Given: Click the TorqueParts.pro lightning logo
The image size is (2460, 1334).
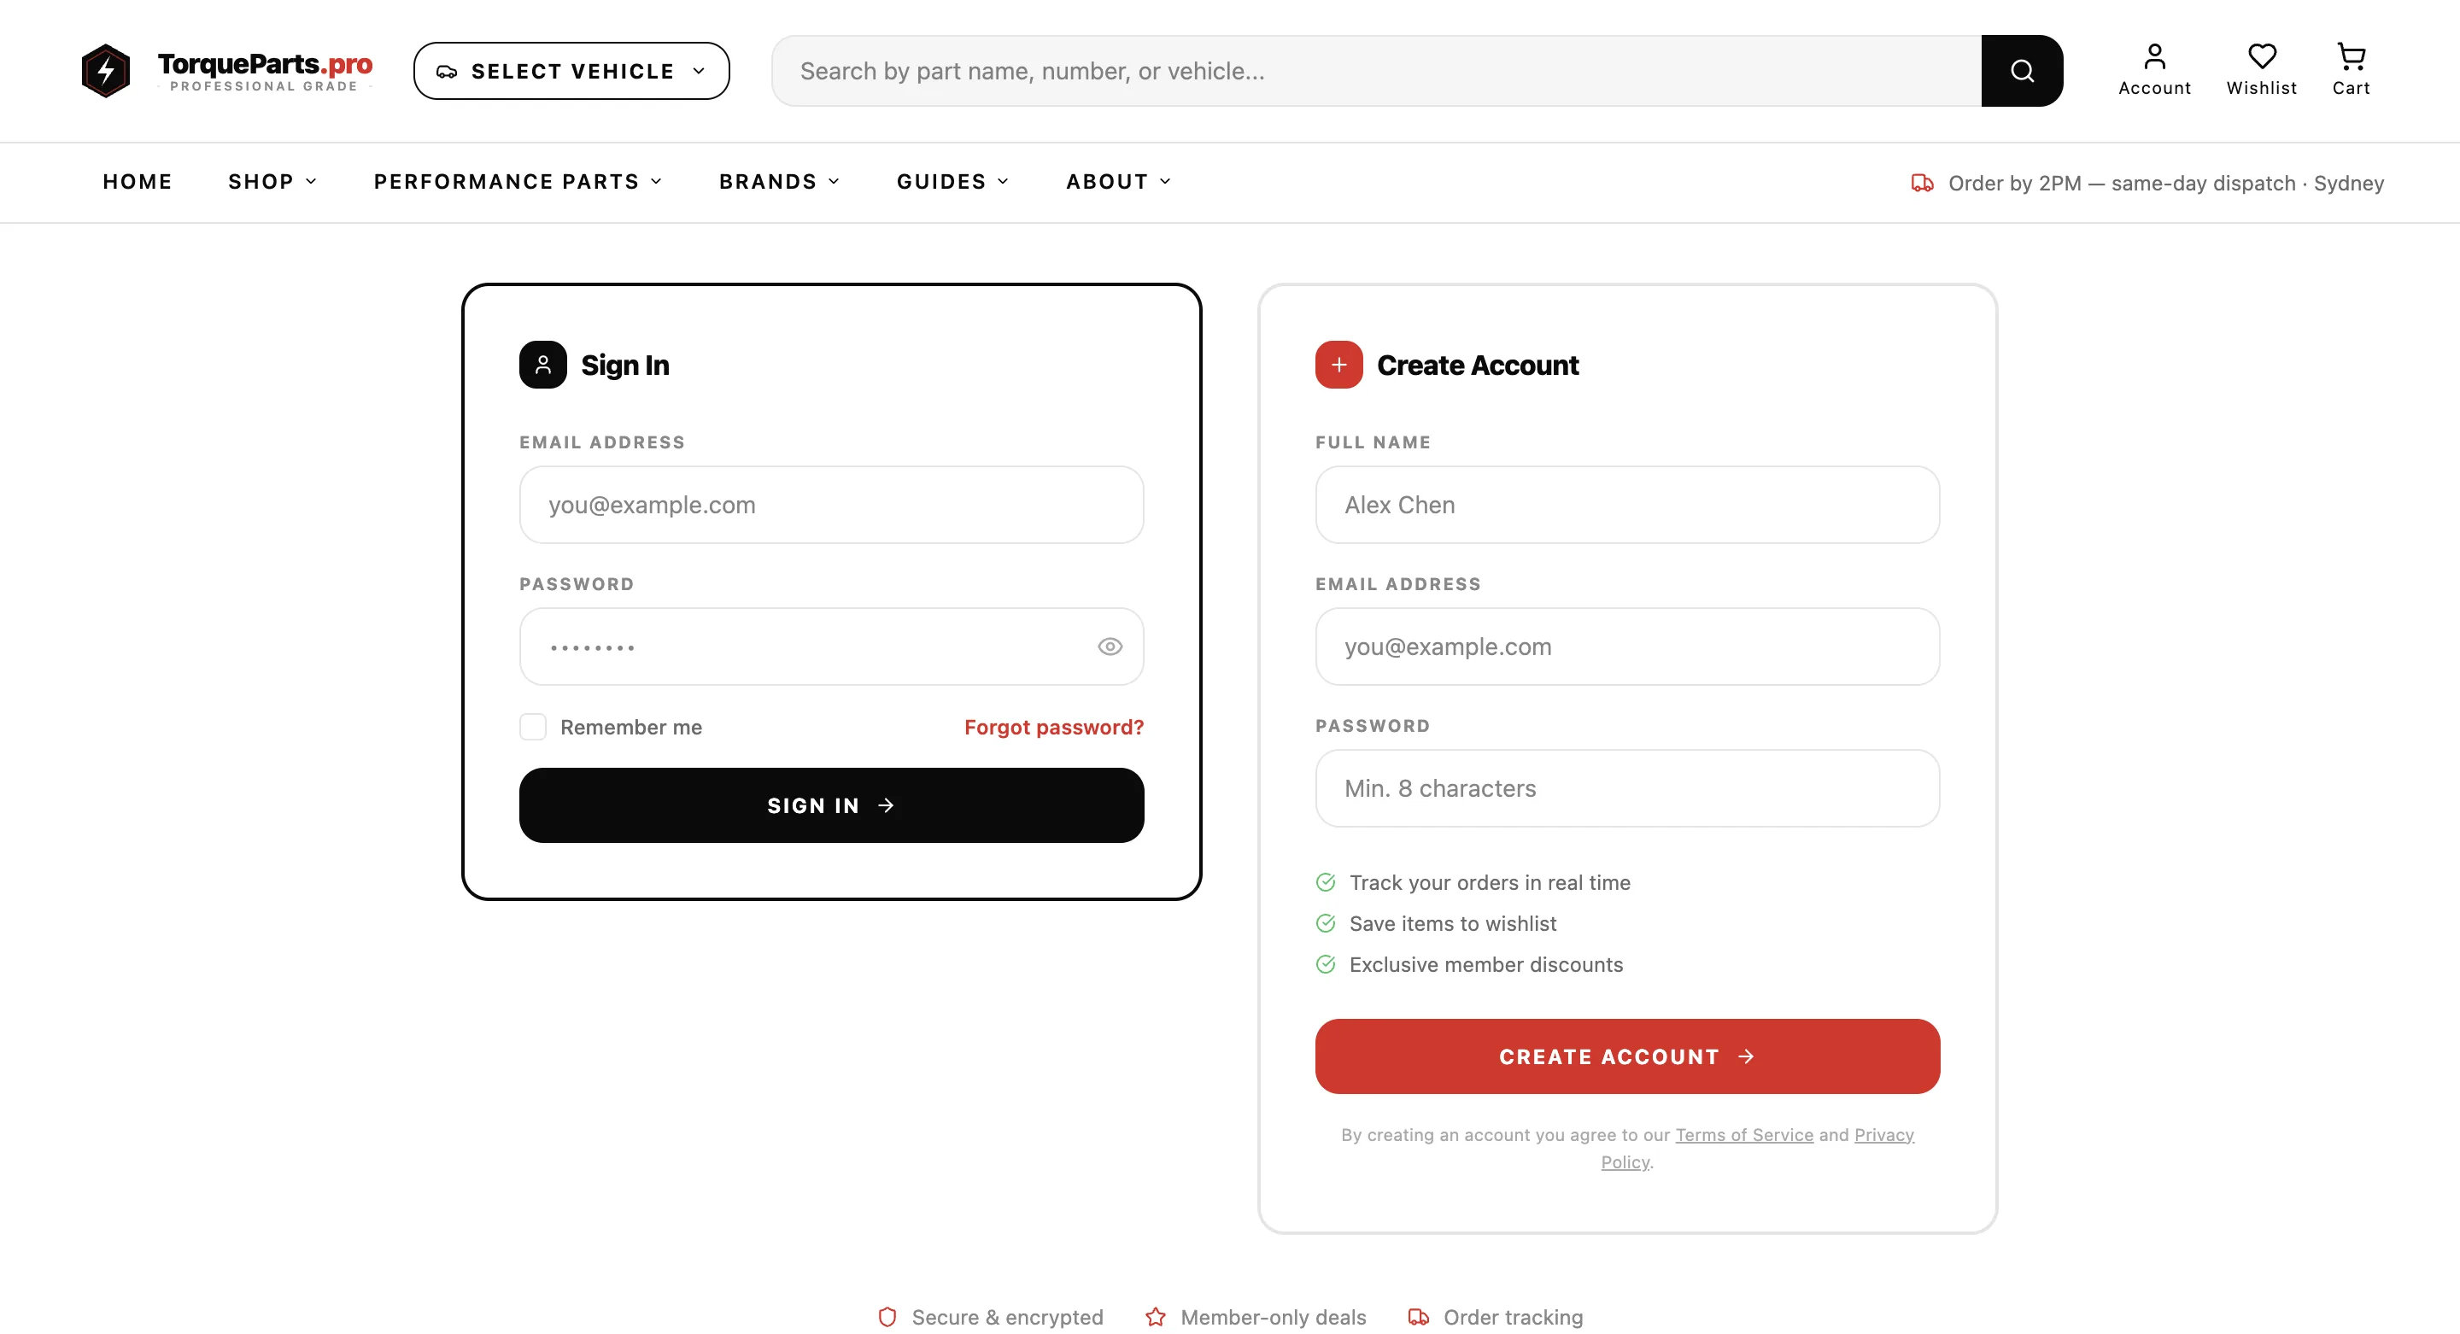Looking at the screenshot, I should click(x=105, y=70).
